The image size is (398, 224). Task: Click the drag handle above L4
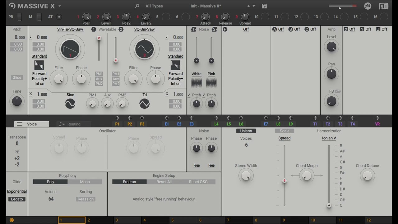216,118
